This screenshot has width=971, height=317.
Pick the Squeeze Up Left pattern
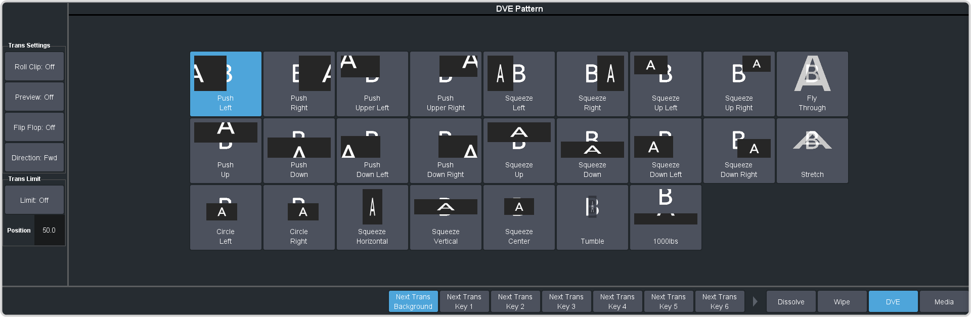click(666, 84)
